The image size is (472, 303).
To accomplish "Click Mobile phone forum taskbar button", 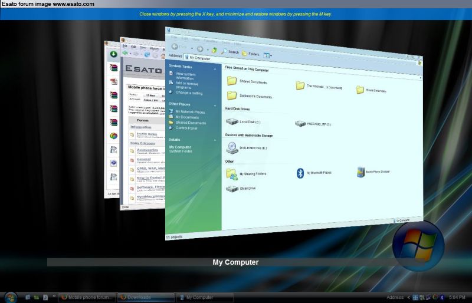I will (x=87, y=297).
